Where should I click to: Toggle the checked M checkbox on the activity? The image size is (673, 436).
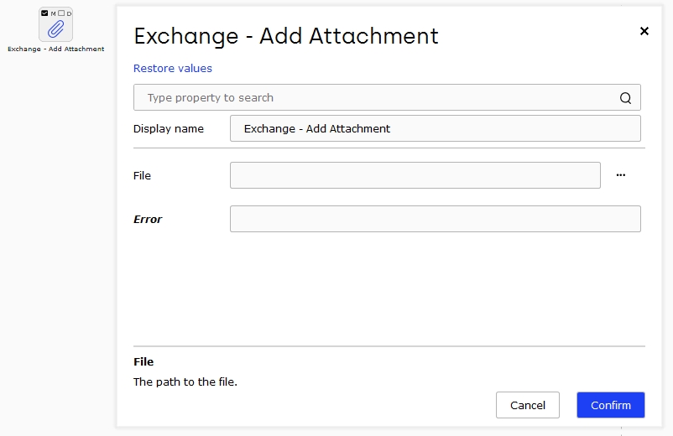pos(44,13)
